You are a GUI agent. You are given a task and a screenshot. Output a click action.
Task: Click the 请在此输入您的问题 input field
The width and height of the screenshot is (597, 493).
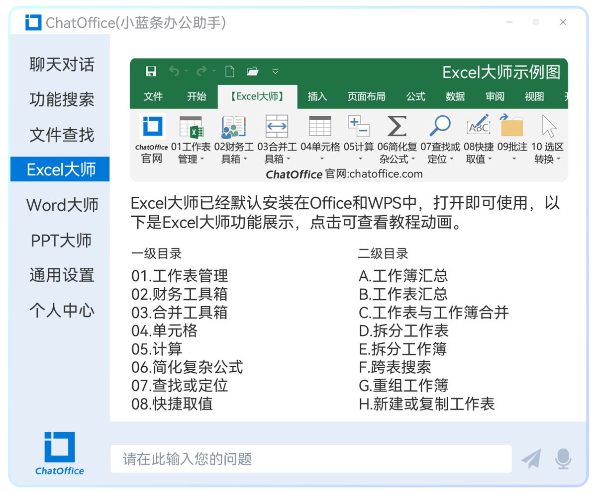pos(311,459)
